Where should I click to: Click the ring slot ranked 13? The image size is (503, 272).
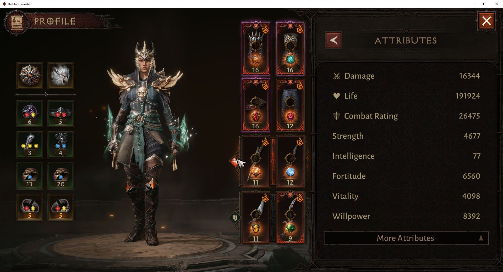point(30,176)
